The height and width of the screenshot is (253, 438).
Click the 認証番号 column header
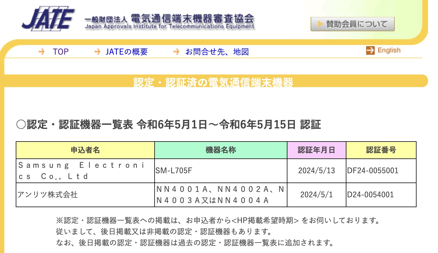click(381, 150)
